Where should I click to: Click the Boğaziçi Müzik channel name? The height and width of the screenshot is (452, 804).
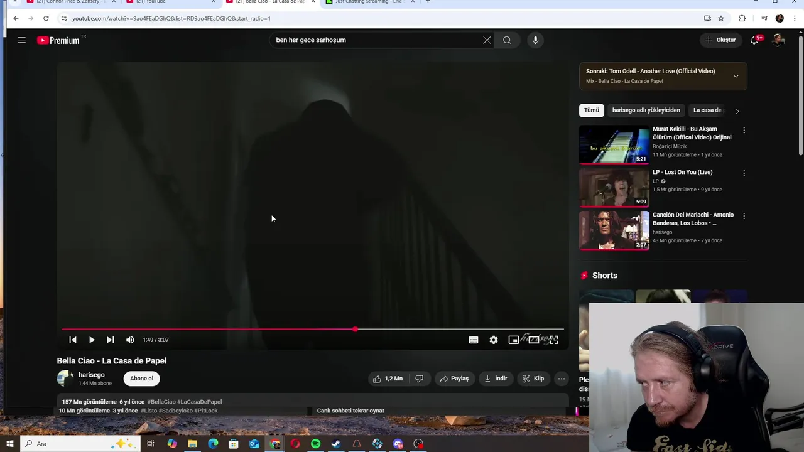[670, 146]
